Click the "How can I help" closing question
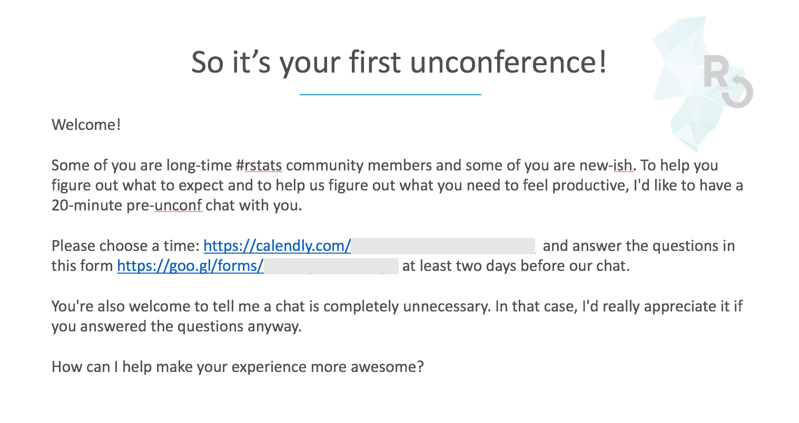This screenshot has width=799, height=423. coord(237,367)
